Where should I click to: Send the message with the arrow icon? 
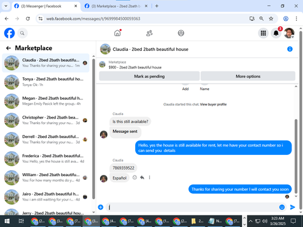point(293,207)
